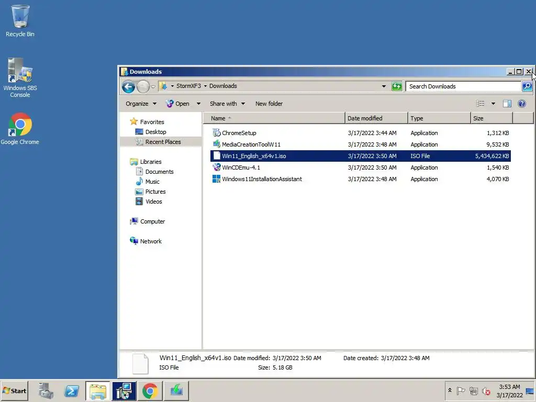Click the Show desktop tray button
Image resolution: width=536 pixels, height=402 pixels.
click(x=530, y=390)
